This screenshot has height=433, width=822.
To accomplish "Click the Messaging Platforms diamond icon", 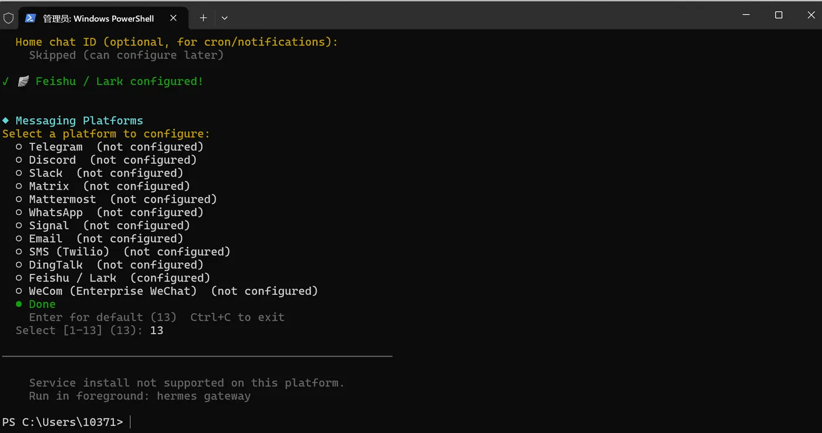I will 6,120.
